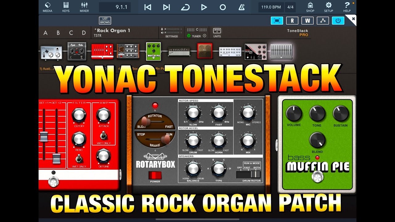Enable automation Write (W) button
The image size is (395, 222).
(307, 21)
